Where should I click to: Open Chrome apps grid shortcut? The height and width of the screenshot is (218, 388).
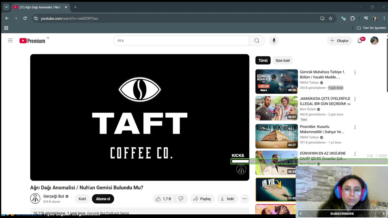pos(6,28)
